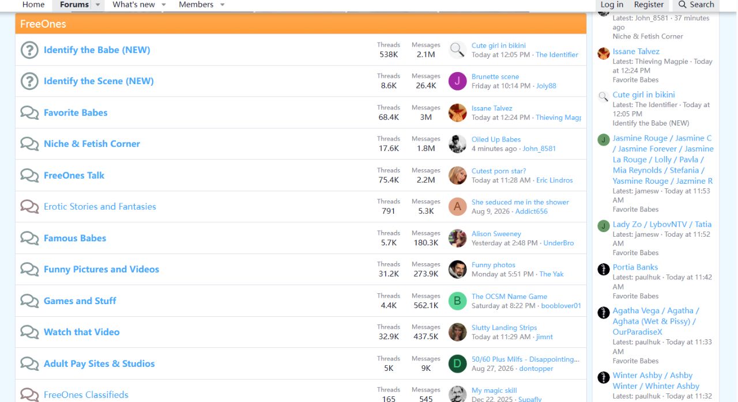Open the Cutest porn star? thread
The image size is (738, 402).
pyautogui.click(x=499, y=171)
